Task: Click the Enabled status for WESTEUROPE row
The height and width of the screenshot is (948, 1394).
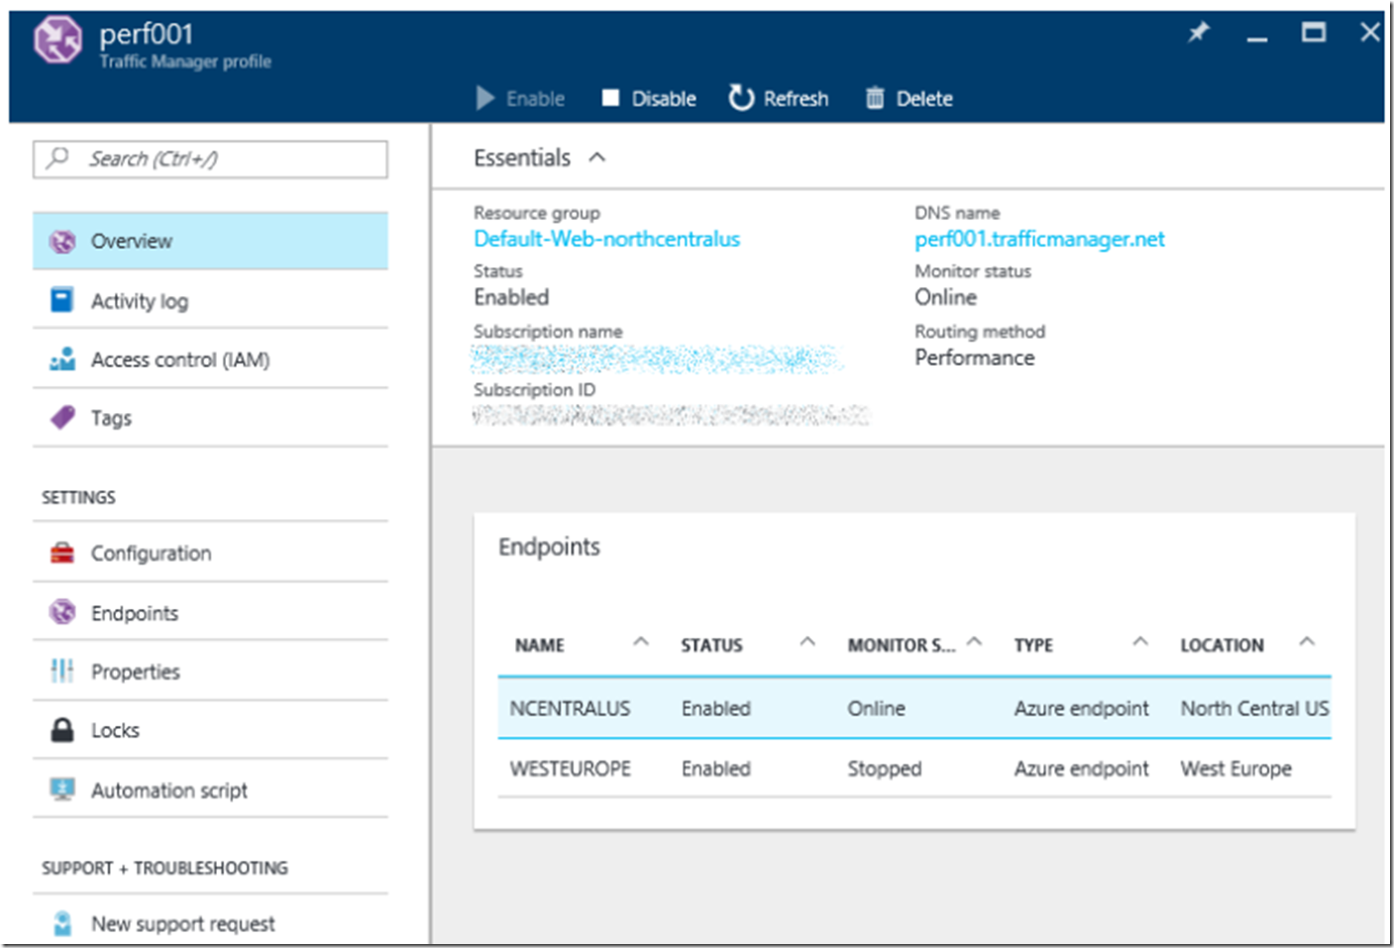Action: (x=715, y=769)
